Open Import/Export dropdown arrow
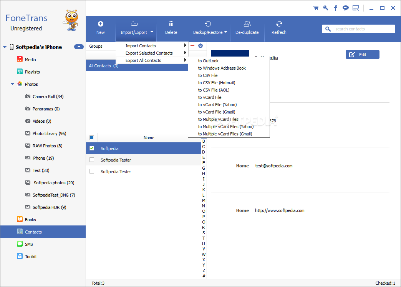The image size is (401, 287). 152,32
